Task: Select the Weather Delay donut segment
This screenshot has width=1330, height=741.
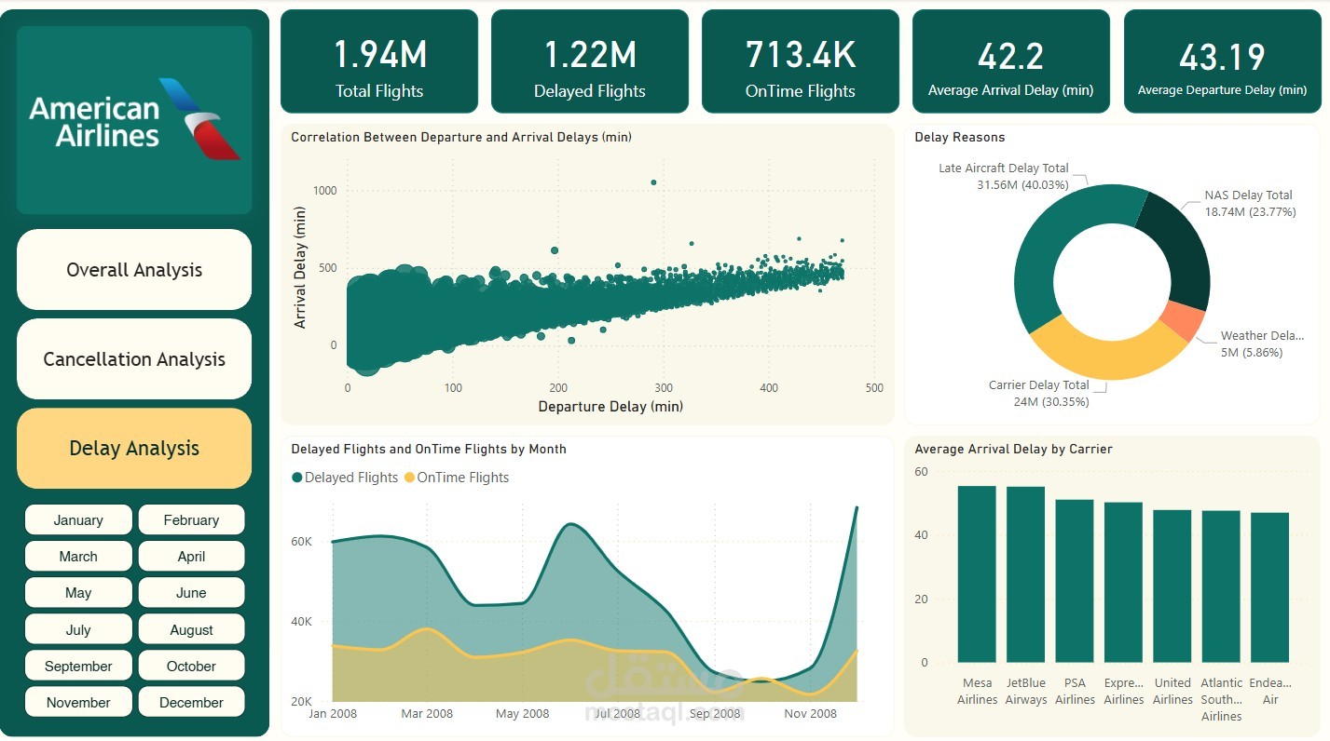Action: click(1184, 322)
